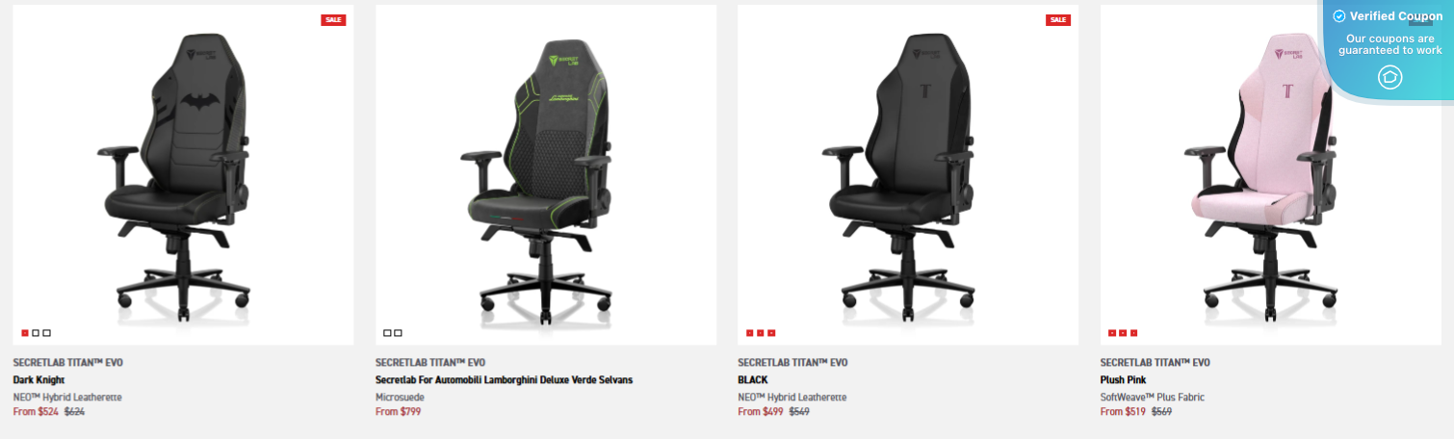Open the Lamborghini green-trim chair image
1454x439 pixels.
tap(546, 175)
